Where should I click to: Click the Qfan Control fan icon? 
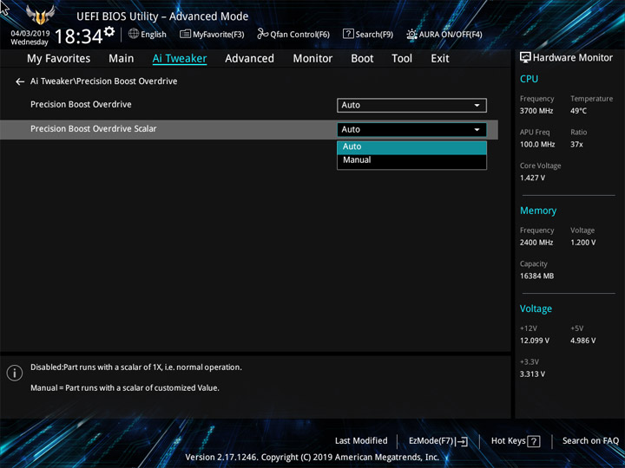point(262,34)
